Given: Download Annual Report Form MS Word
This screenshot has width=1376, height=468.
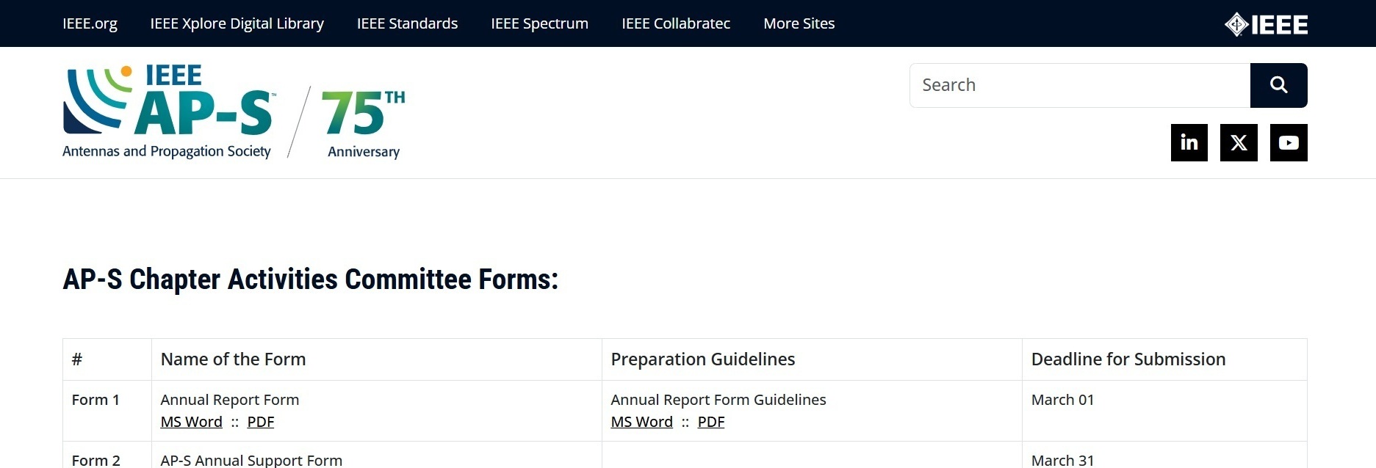Looking at the screenshot, I should [x=191, y=422].
